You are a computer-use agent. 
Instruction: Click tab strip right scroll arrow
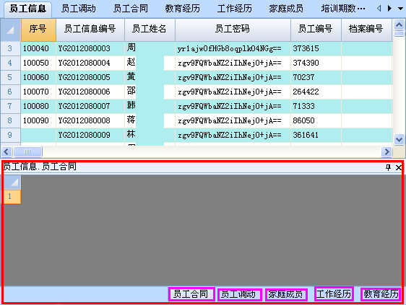tap(389, 9)
